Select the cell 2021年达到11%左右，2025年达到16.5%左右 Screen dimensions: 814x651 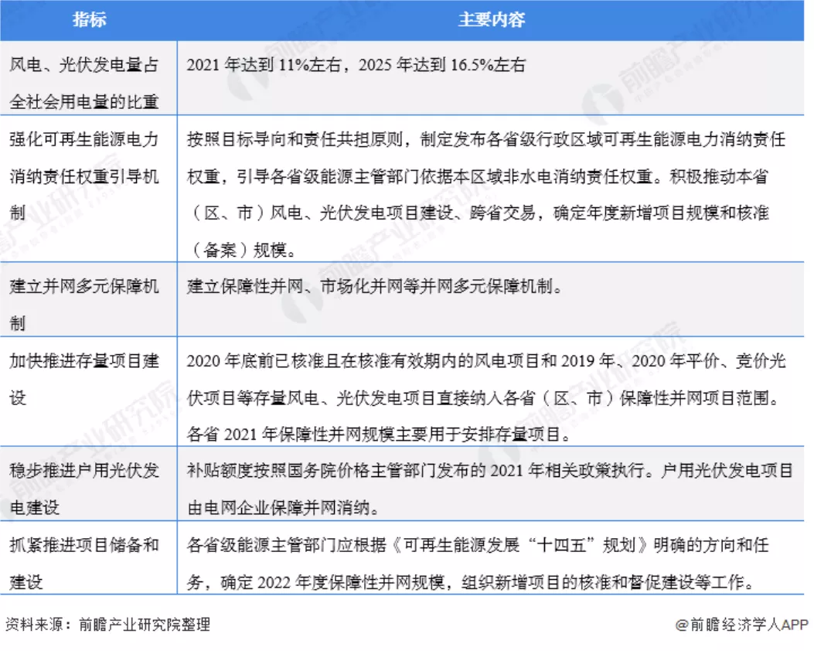(491, 78)
